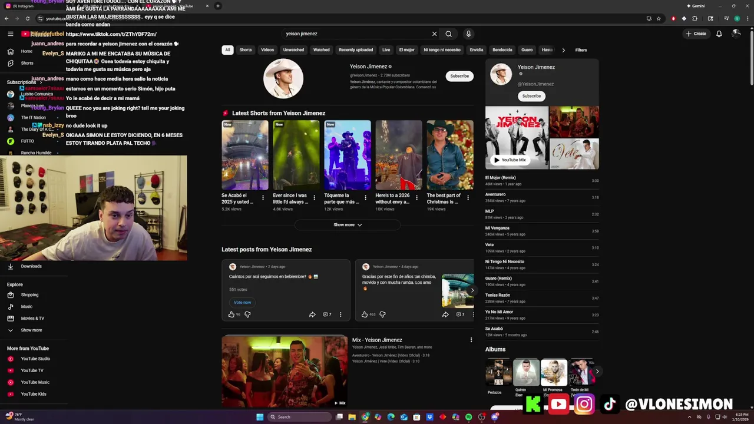Show next albums with arrow
This screenshot has height=424, width=754.
(597, 372)
